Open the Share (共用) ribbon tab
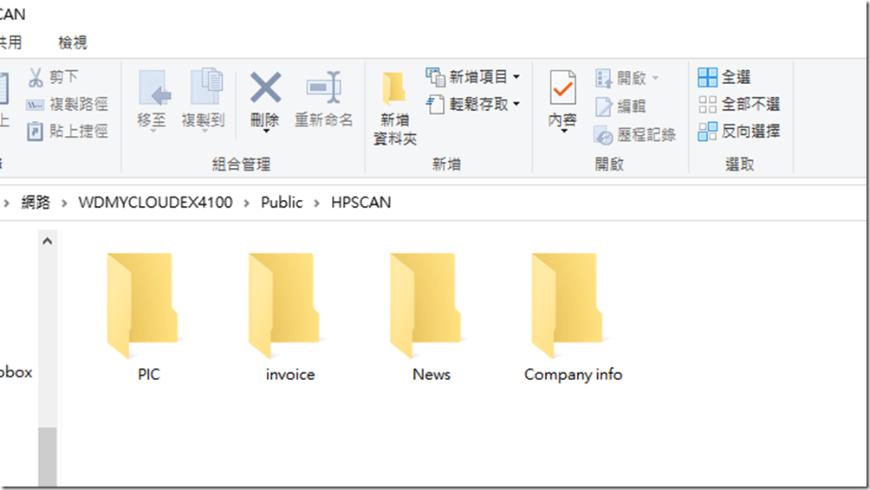The width and height of the screenshot is (870, 490). coord(10,42)
